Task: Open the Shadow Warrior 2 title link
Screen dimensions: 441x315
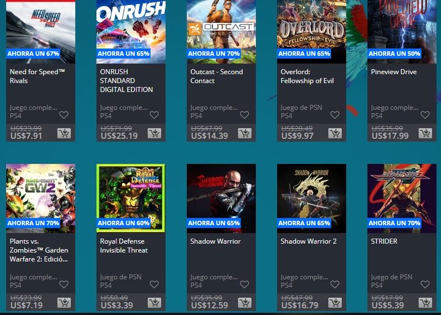Action: (308, 241)
